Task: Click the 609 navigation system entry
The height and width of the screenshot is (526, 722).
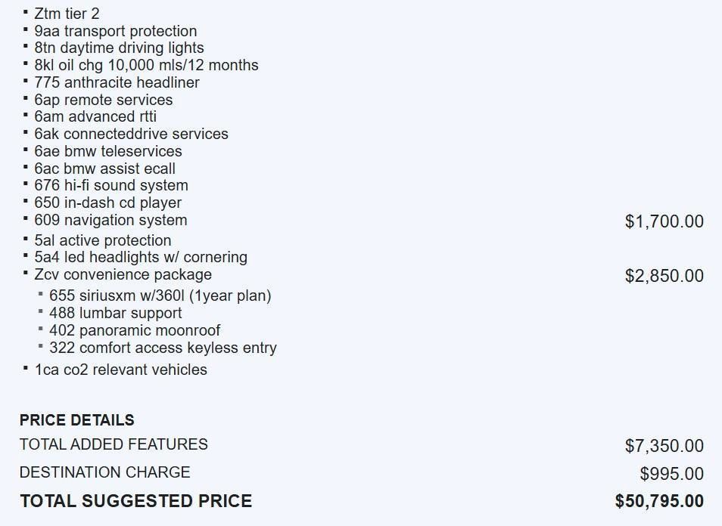Action: click(110, 220)
